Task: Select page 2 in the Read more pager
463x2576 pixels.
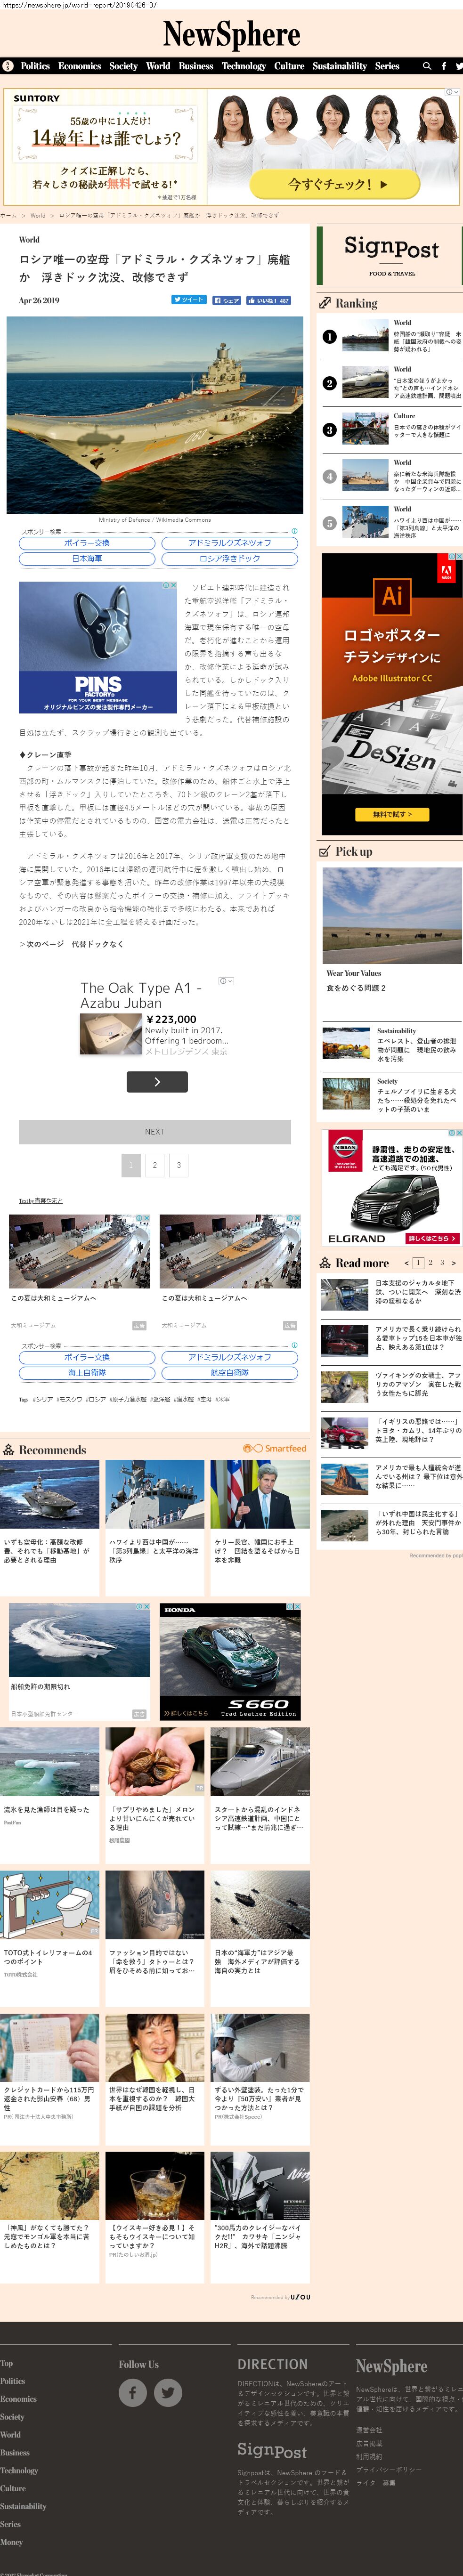Action: click(x=431, y=1263)
